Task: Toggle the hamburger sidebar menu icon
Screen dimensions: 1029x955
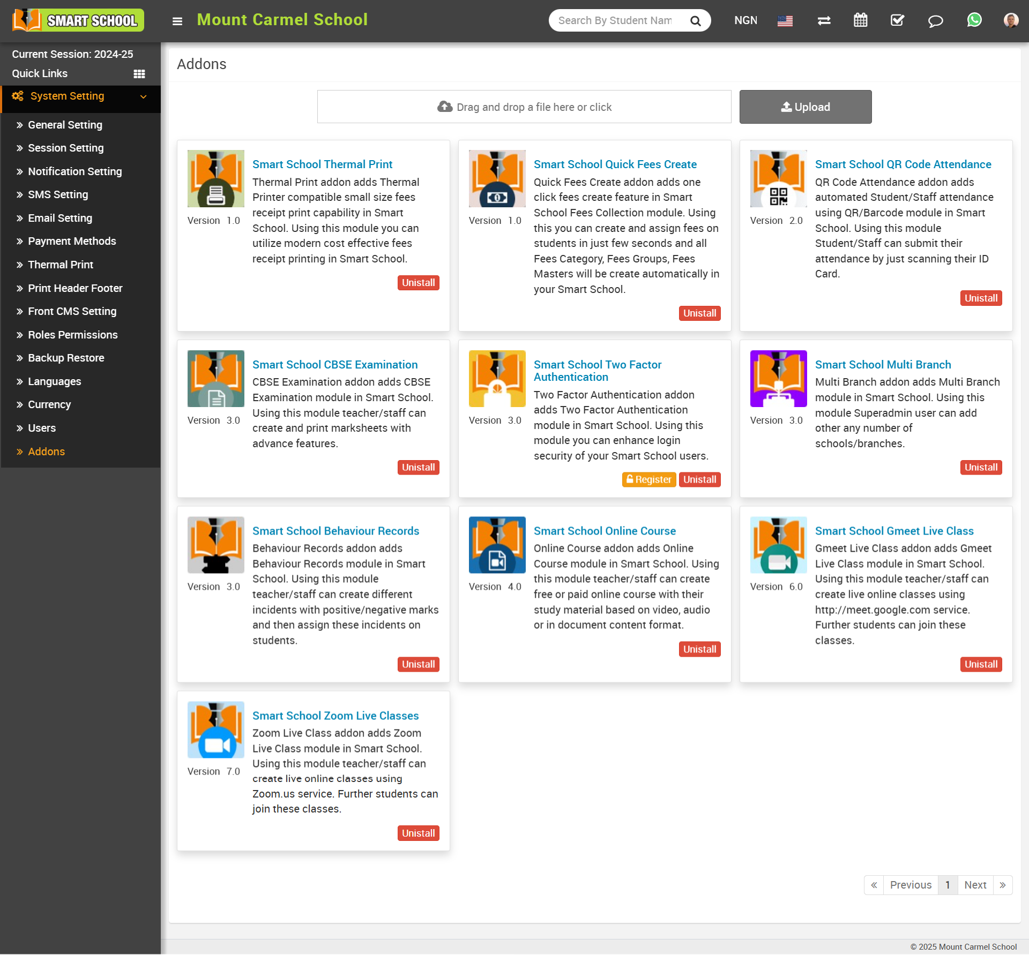Action: [177, 21]
